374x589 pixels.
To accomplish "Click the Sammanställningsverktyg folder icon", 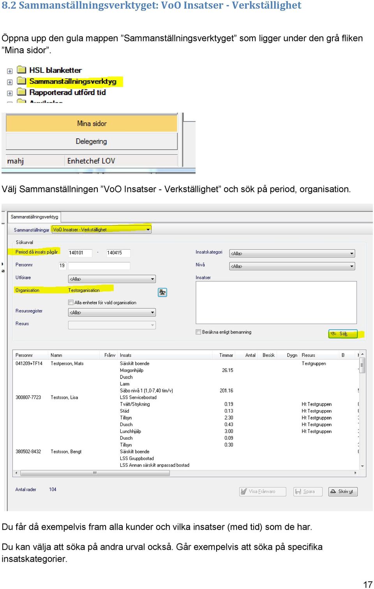I will tap(22, 81).
